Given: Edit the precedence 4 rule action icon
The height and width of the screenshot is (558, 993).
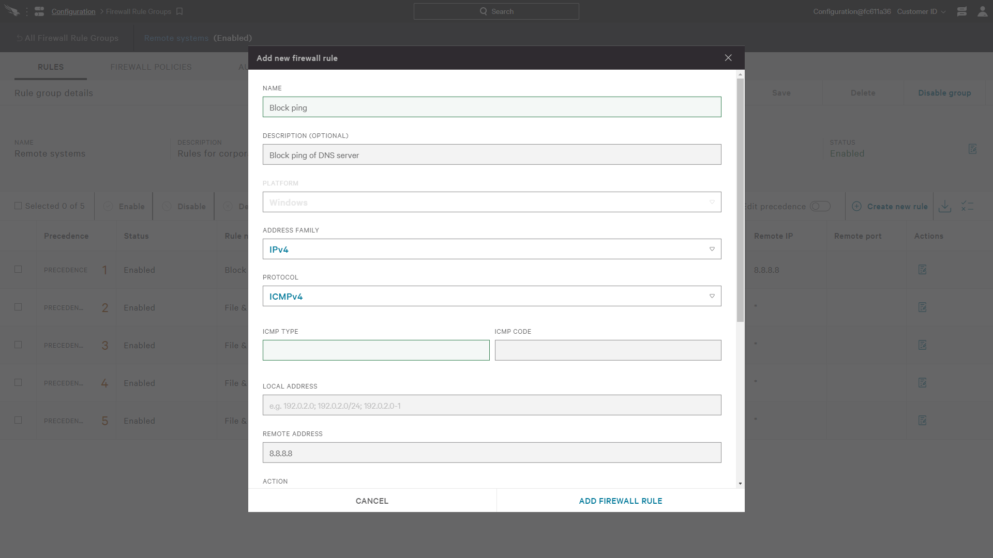Looking at the screenshot, I should click(922, 383).
